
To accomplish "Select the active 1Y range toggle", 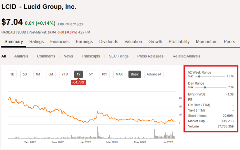I will point(78,74).
